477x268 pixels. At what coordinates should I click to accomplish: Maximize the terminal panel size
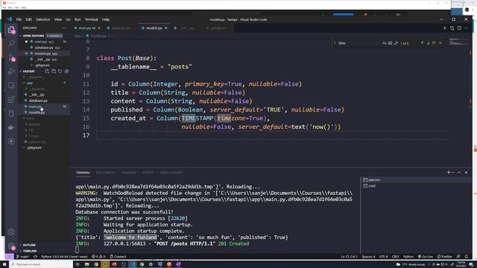[x=459, y=173]
